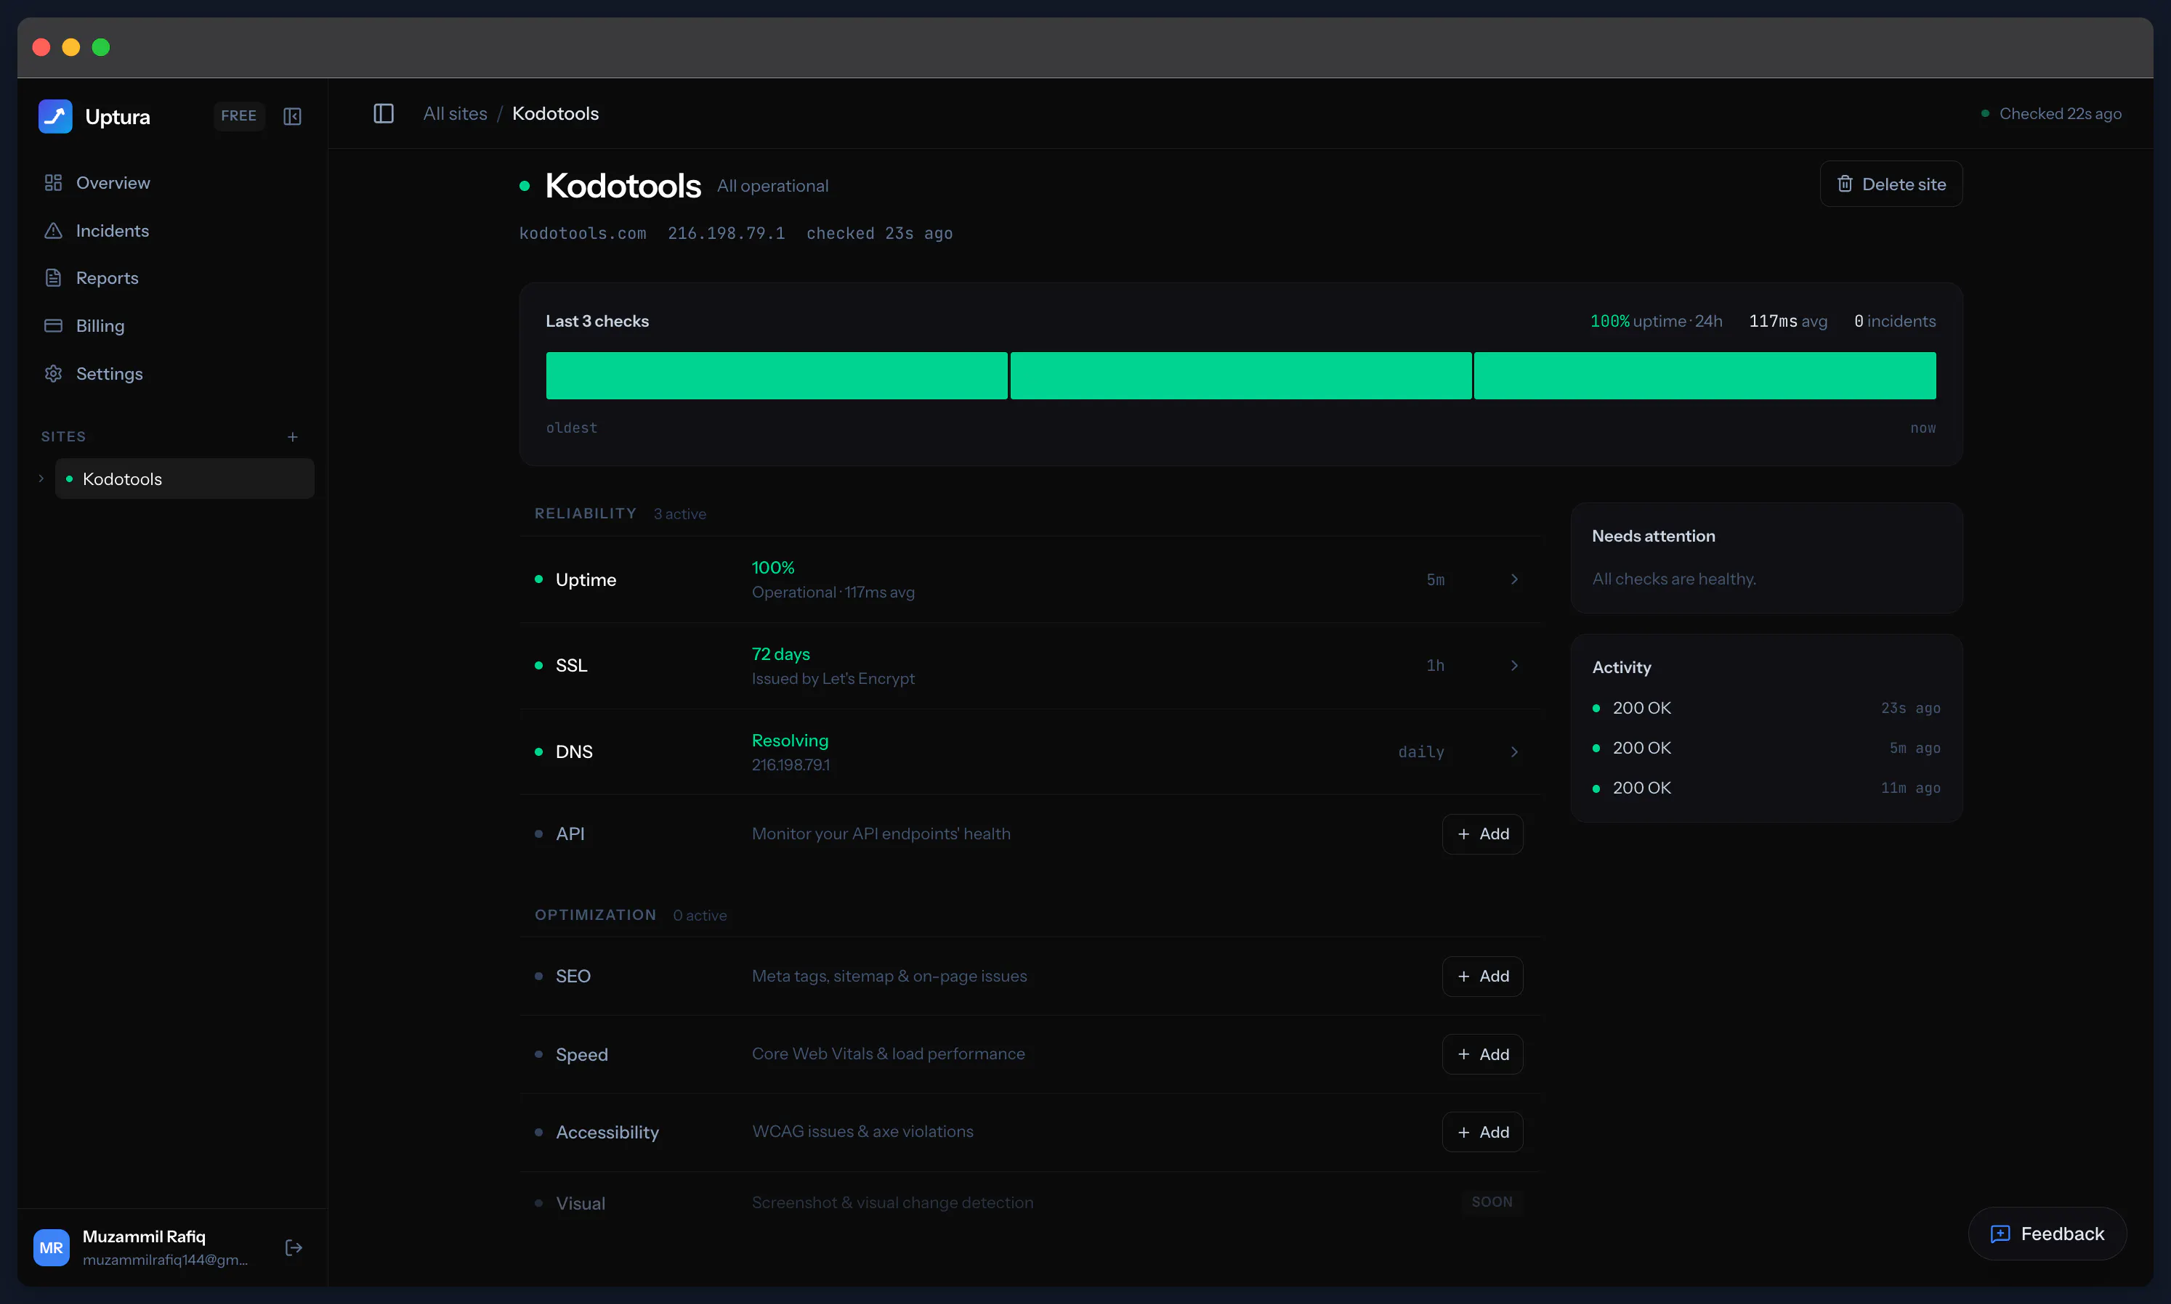Screen dimensions: 2171x1304
Task: Click the logout icon beside Muzammil Rafiq
Action: pos(294,1248)
